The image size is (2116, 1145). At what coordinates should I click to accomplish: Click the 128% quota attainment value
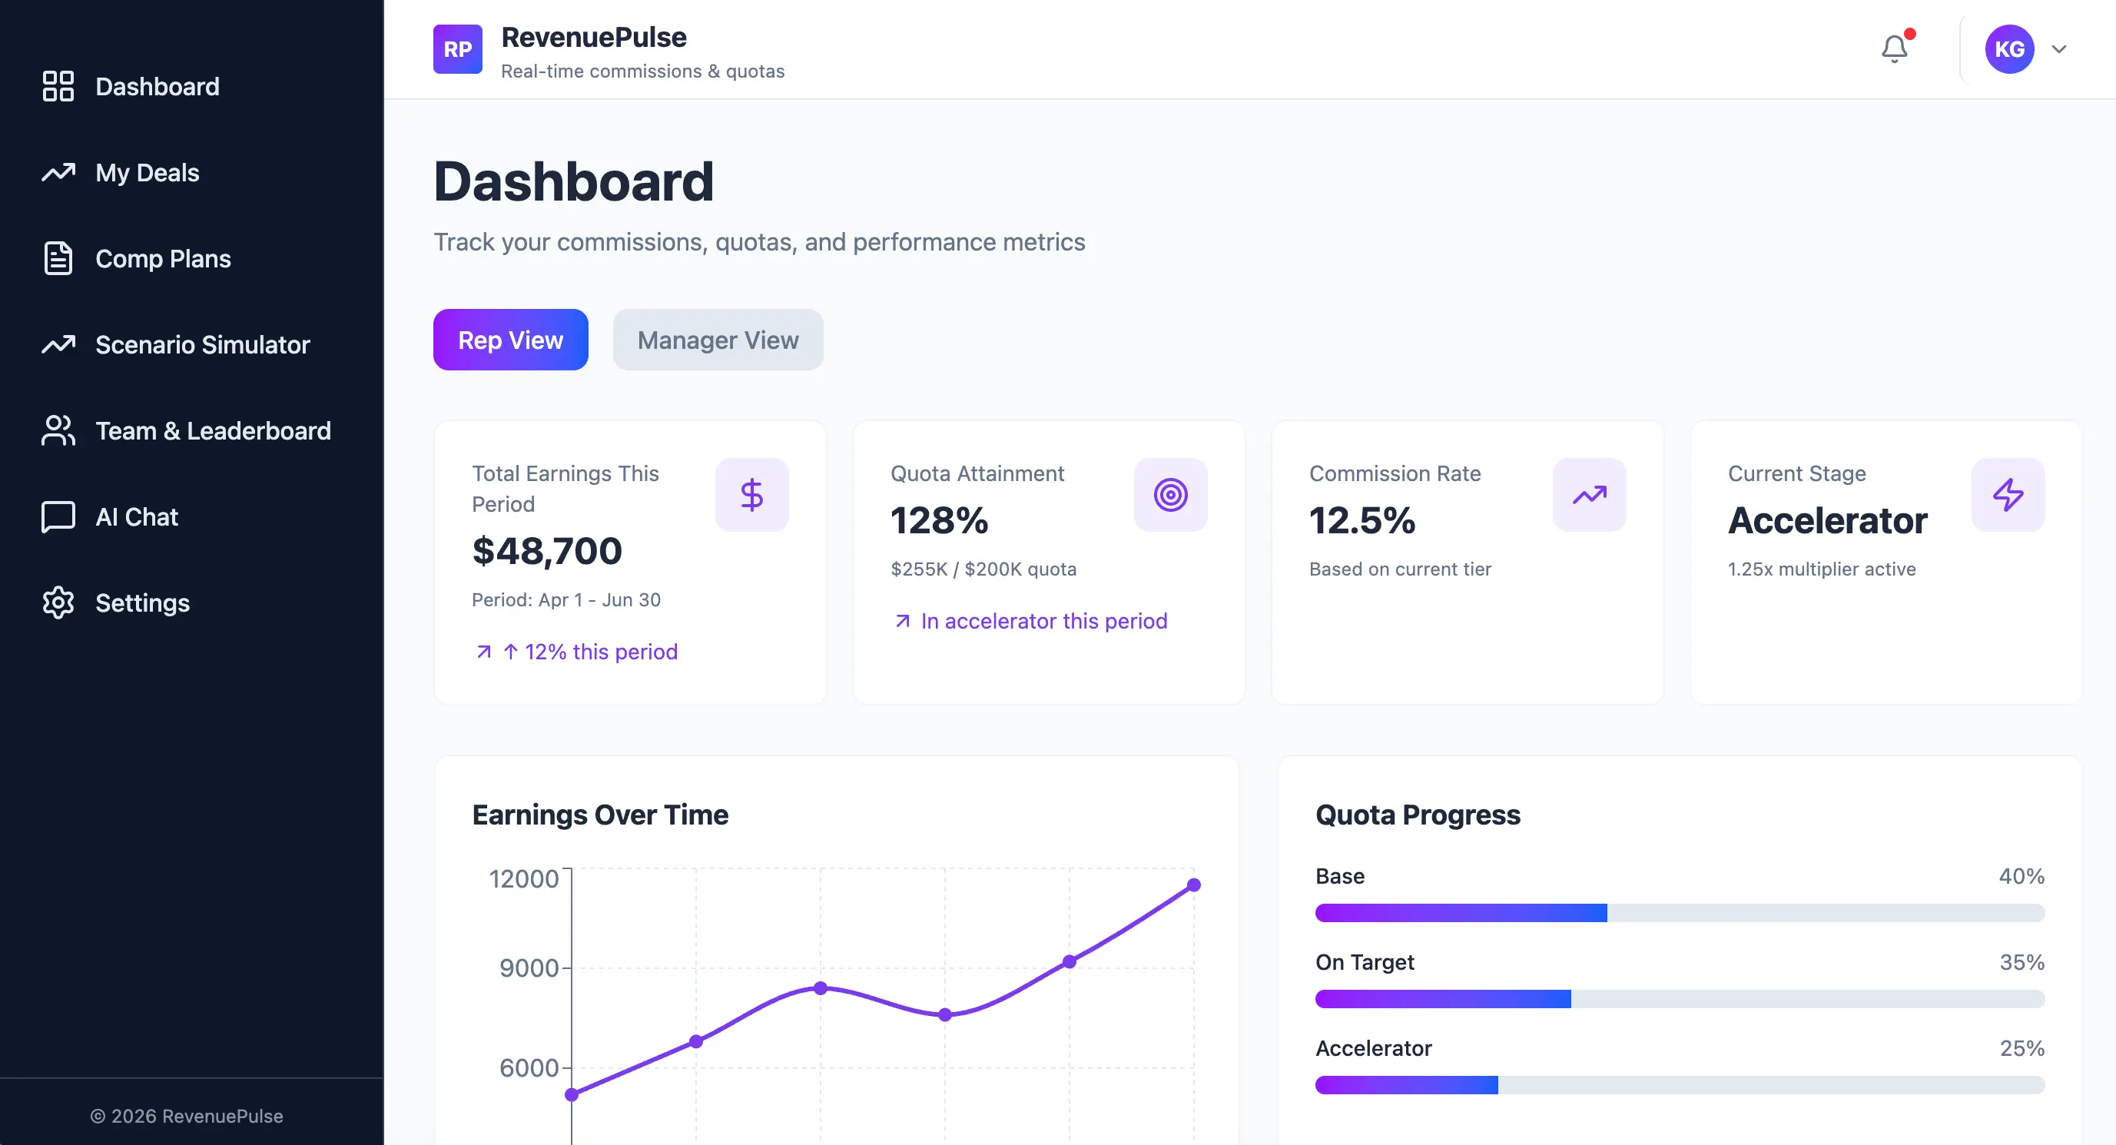[940, 520]
